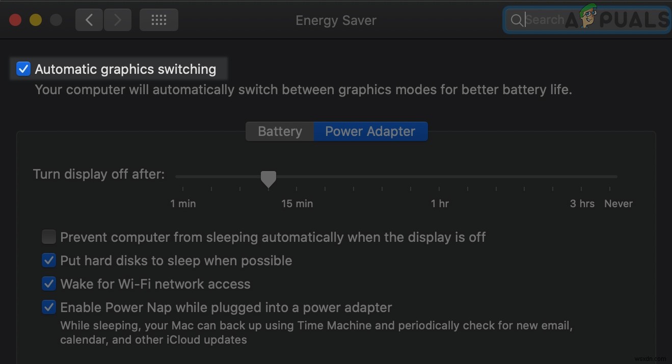Select the Power Adapter tab
Viewport: 672px width, 364px height.
click(370, 131)
